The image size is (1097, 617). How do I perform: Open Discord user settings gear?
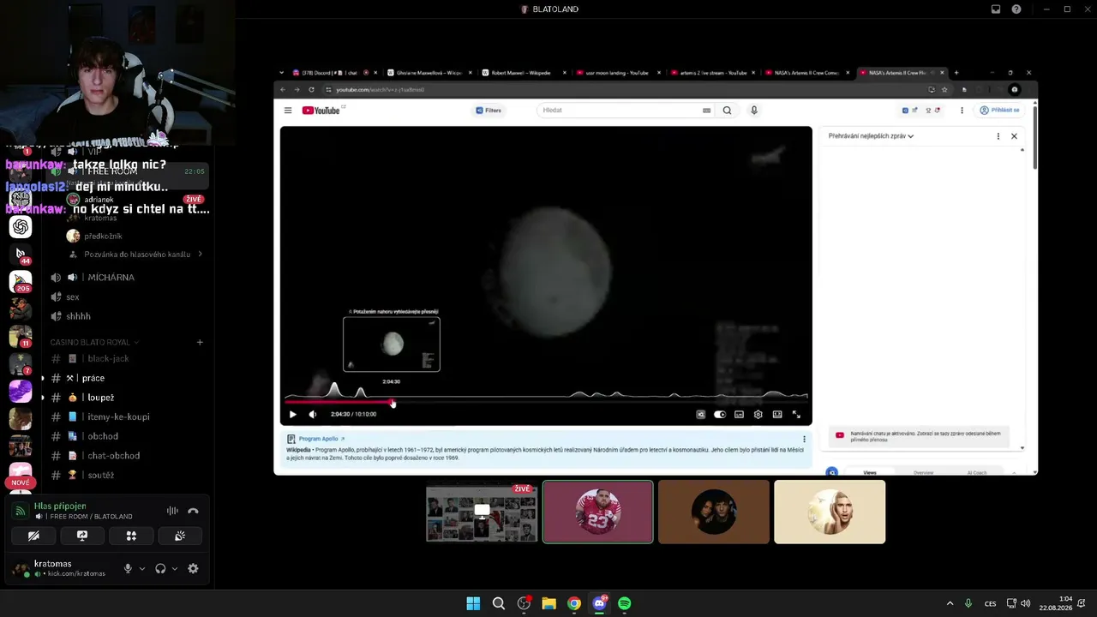tap(193, 568)
